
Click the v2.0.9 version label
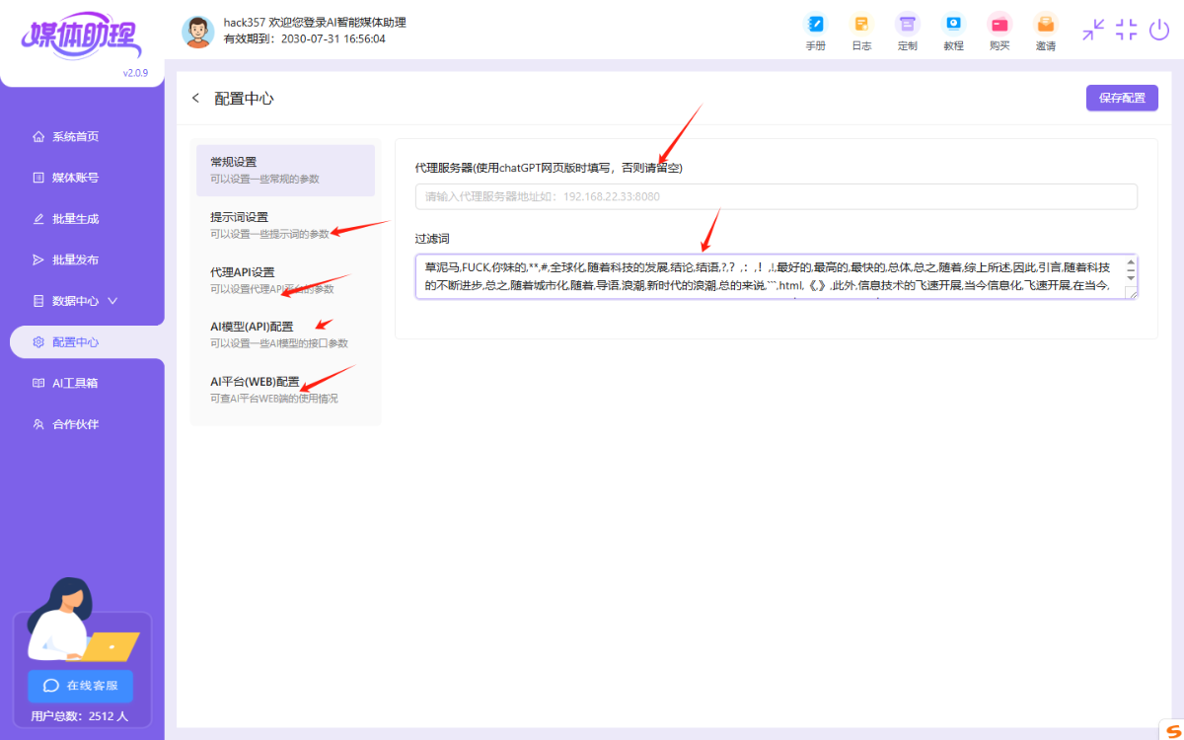[x=135, y=73]
